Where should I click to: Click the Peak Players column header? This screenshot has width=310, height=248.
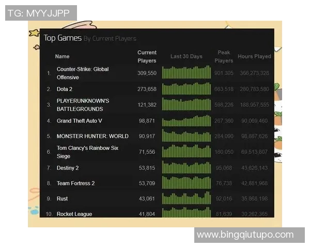(224, 57)
